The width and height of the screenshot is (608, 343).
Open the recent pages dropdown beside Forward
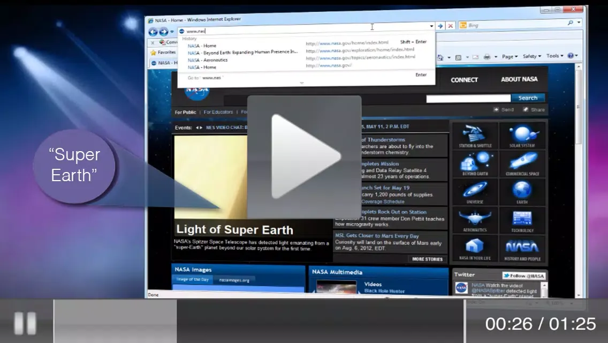172,32
